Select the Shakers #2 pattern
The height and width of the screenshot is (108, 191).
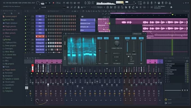click(x=88, y=27)
